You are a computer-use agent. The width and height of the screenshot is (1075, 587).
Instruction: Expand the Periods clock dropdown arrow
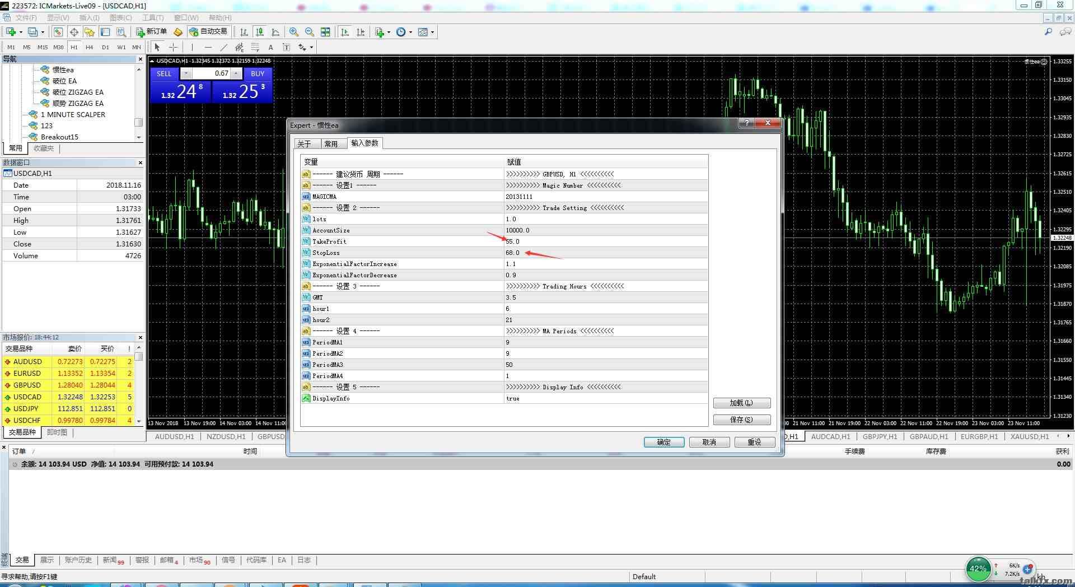coord(410,32)
